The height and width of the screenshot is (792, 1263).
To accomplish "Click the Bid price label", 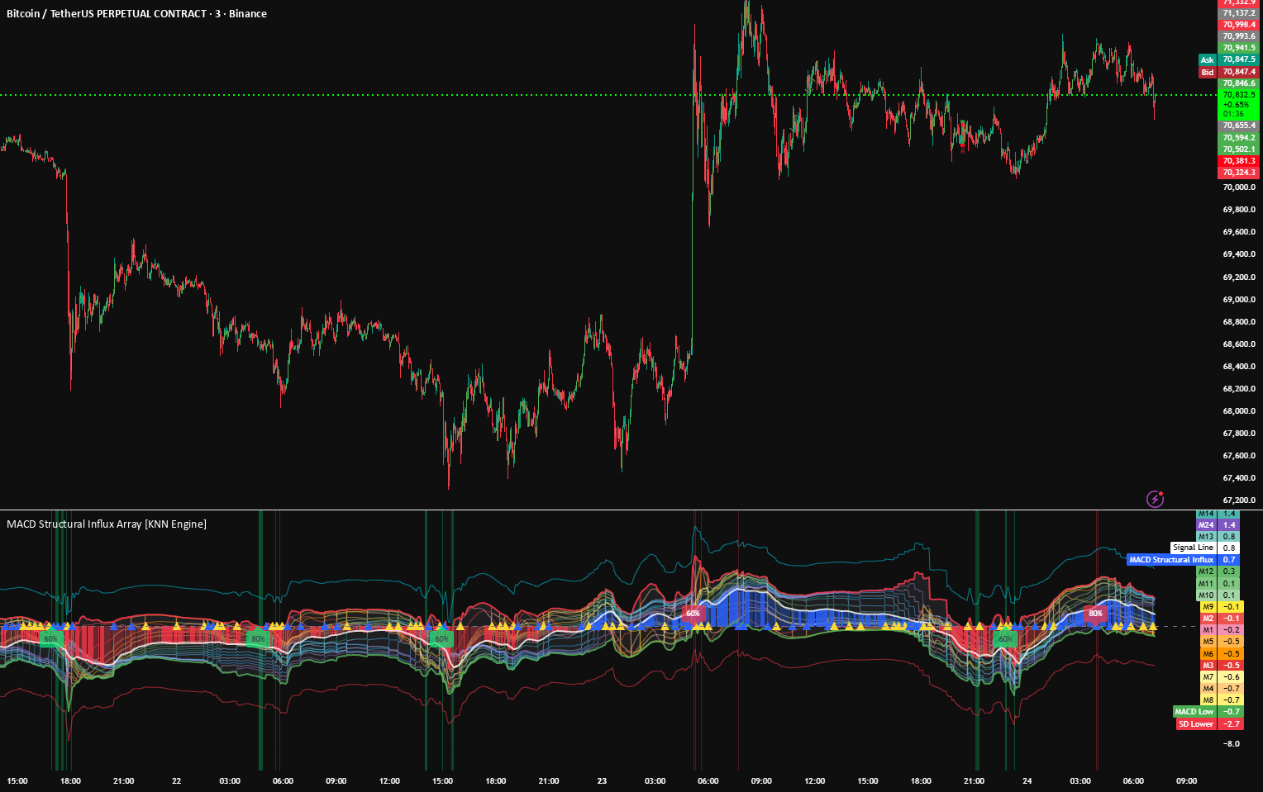I will (x=1208, y=72).
